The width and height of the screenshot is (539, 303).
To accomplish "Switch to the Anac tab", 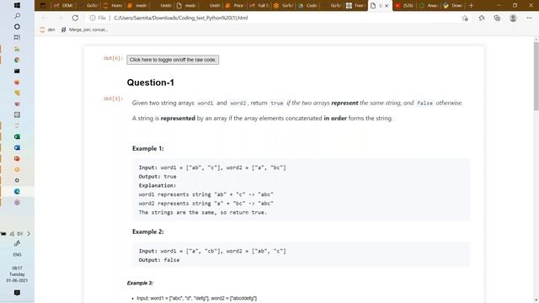I will (429, 6).
